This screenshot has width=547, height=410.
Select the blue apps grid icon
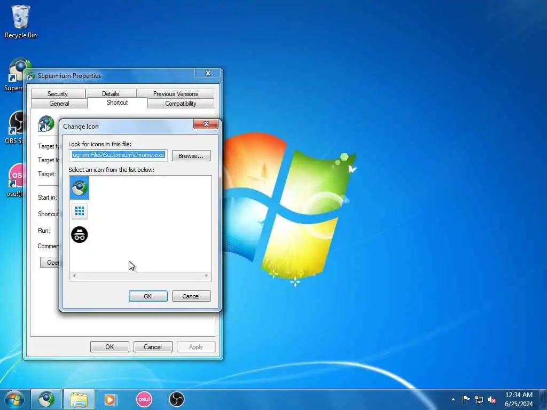80,211
